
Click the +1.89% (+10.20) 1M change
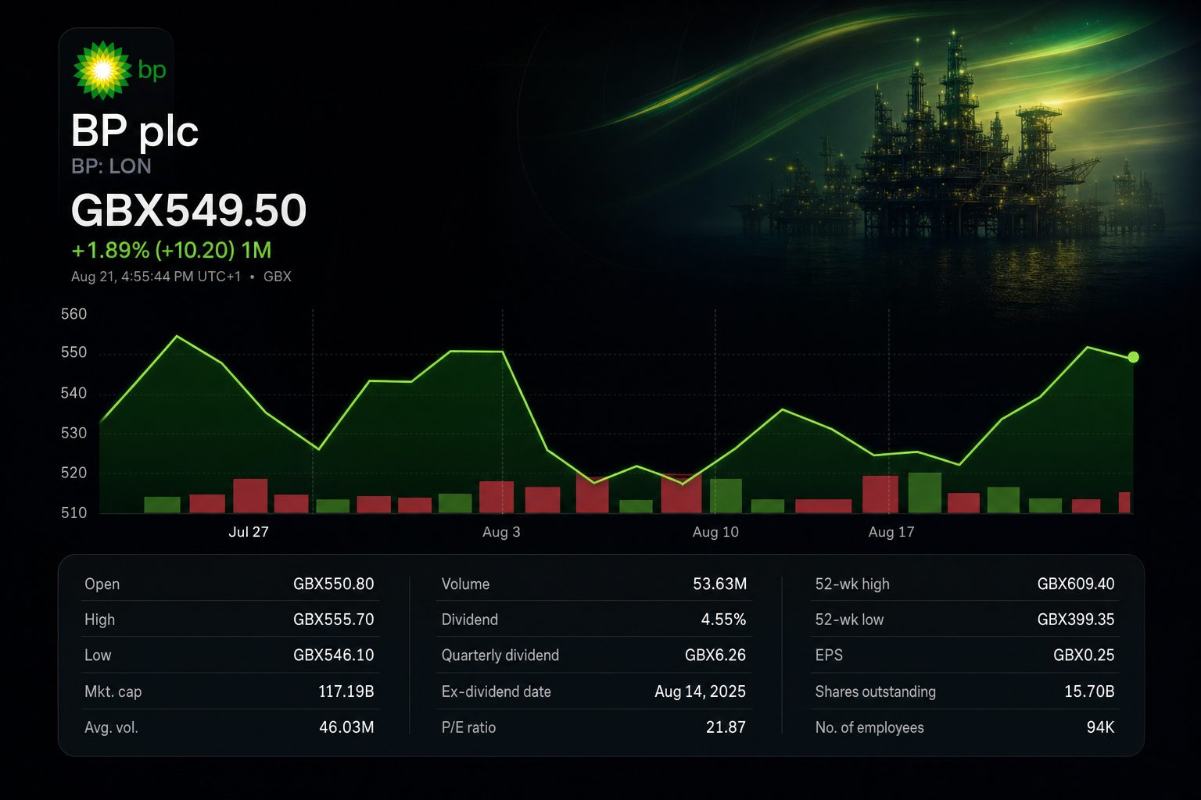point(171,250)
